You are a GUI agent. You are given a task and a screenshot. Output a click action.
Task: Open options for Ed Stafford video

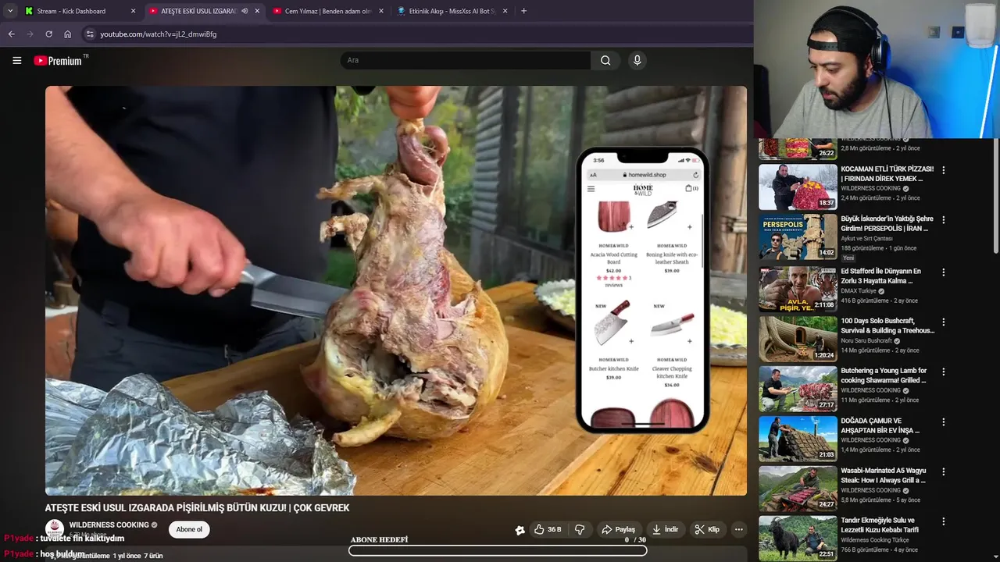(x=944, y=272)
